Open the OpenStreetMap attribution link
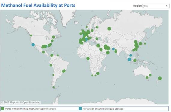This screenshot has width=171, height=112. pyautogui.click(x=30, y=102)
